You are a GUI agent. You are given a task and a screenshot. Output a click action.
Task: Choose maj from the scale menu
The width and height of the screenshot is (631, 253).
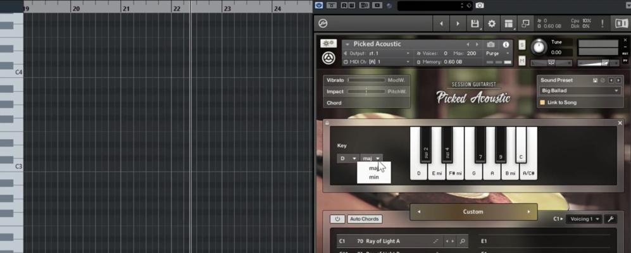[x=374, y=168]
